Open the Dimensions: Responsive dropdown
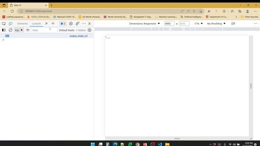The height and width of the screenshot is (146, 260). click(145, 24)
